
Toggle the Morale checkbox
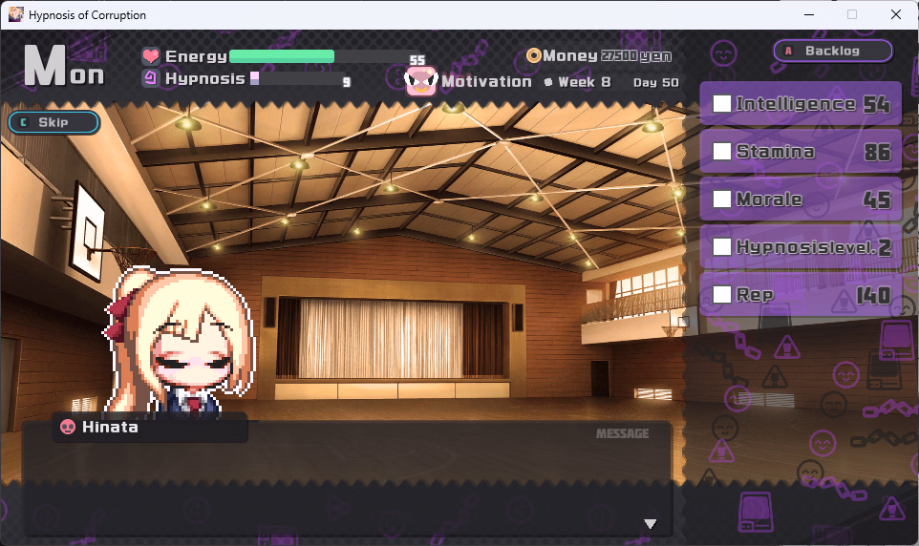coord(721,199)
